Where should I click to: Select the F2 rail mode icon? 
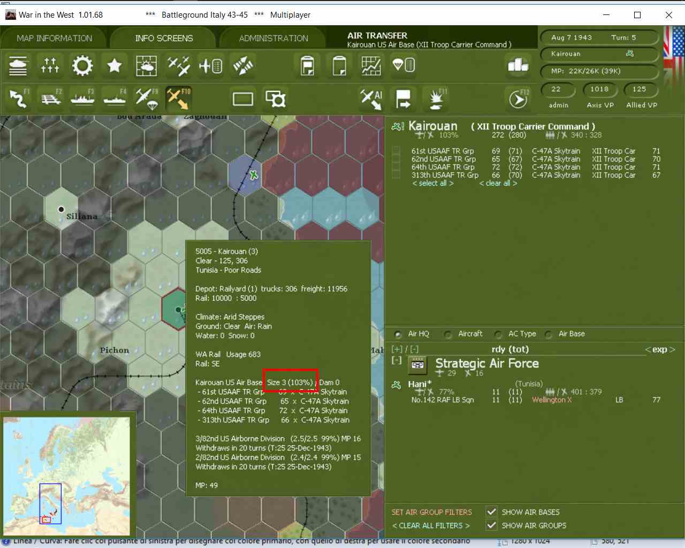point(51,98)
